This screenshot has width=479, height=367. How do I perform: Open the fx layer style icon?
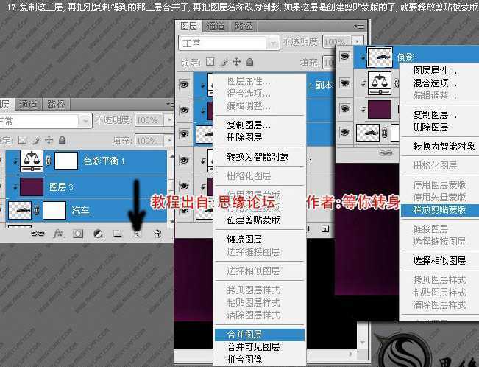point(57,234)
